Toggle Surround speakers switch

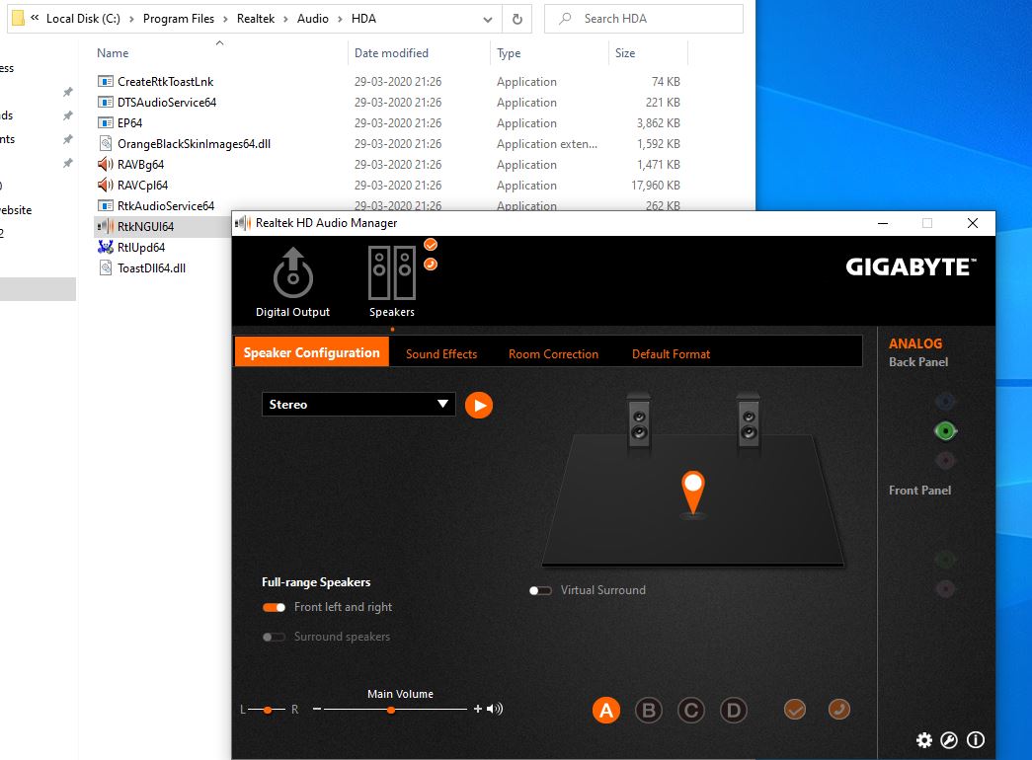274,637
